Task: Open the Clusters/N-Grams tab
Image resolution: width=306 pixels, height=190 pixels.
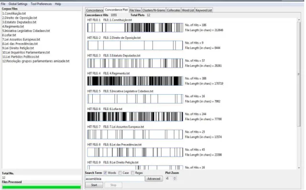Action: [x=154, y=10]
